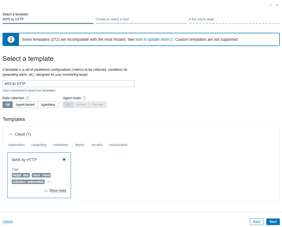Screen dimensions: 282x227
Task: Expand 'Show more' on AWS card
Action: (58, 191)
